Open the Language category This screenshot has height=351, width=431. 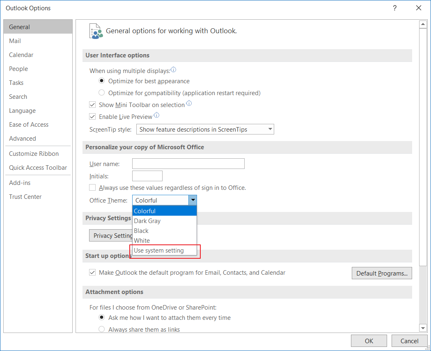[38, 111]
